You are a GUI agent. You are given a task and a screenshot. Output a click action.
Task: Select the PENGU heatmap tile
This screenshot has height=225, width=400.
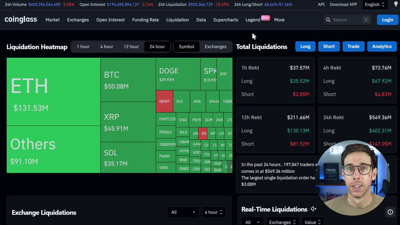point(166,132)
